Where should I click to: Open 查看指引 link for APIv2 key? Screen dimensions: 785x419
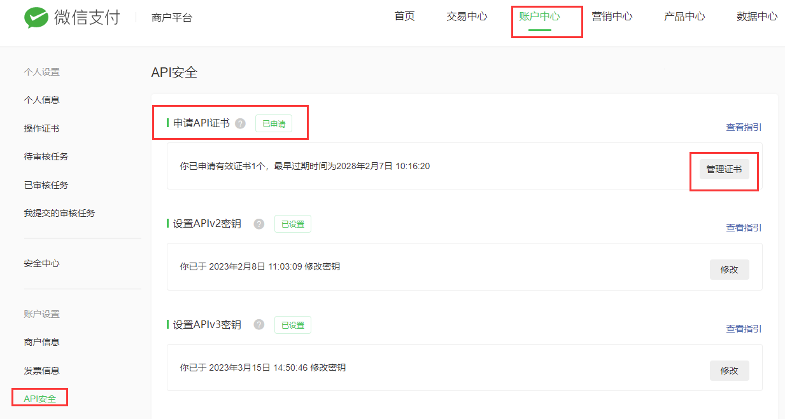pyautogui.click(x=744, y=228)
